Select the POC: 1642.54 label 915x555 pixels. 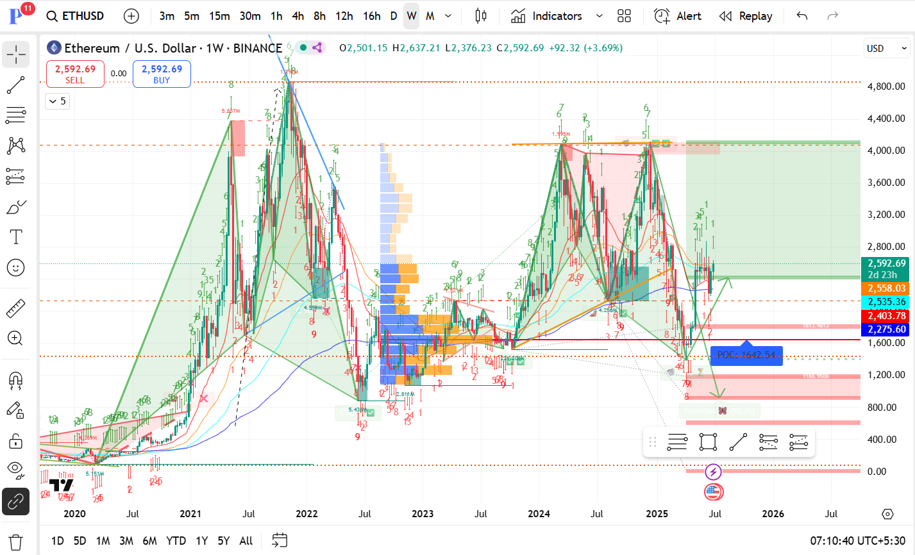click(x=746, y=354)
